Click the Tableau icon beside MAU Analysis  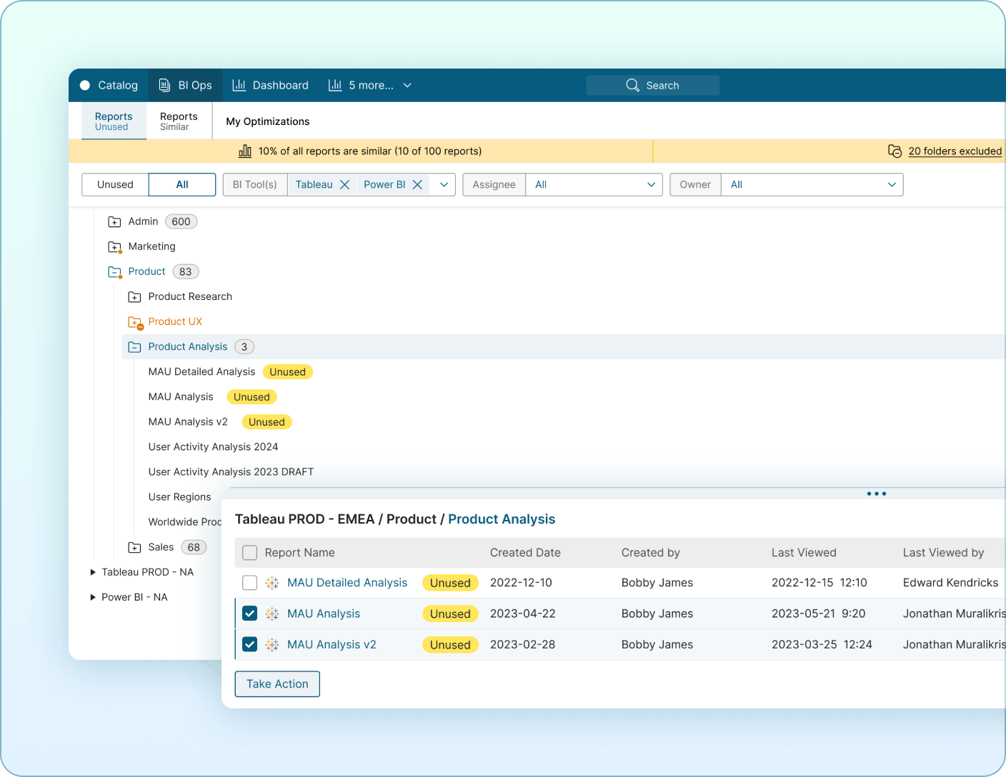[272, 613]
